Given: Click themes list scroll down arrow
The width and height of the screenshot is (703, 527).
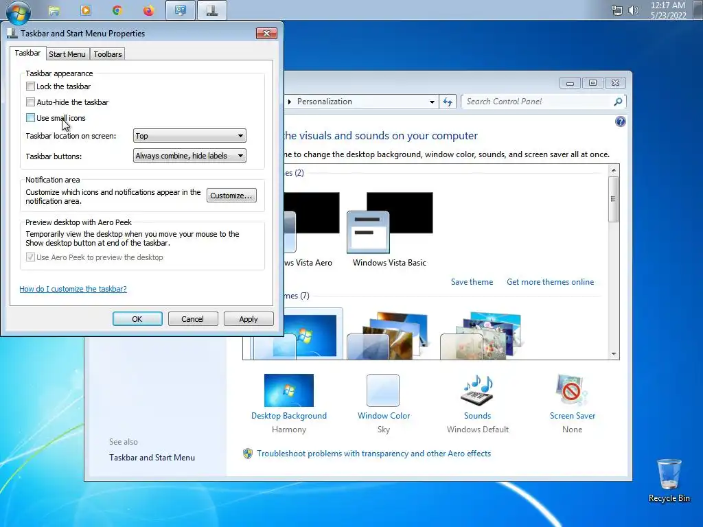Looking at the screenshot, I should click(x=613, y=354).
